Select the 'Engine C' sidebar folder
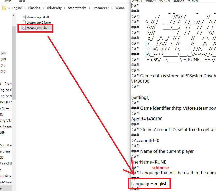Image resolution: width=216 pixels, height=191 pixels. [6, 90]
